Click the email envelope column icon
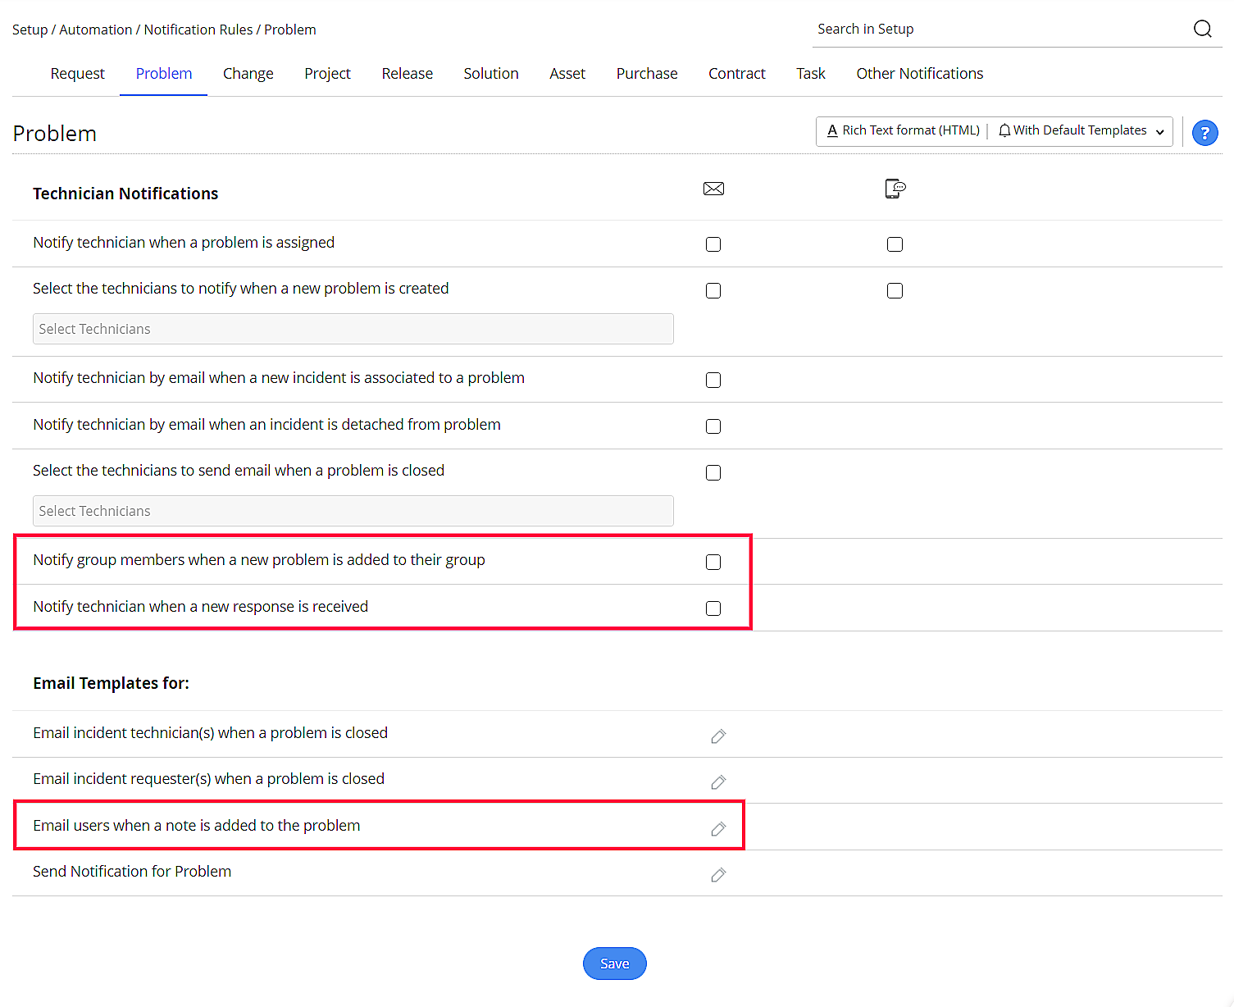Viewport: 1234px width, 1007px height. point(713,189)
